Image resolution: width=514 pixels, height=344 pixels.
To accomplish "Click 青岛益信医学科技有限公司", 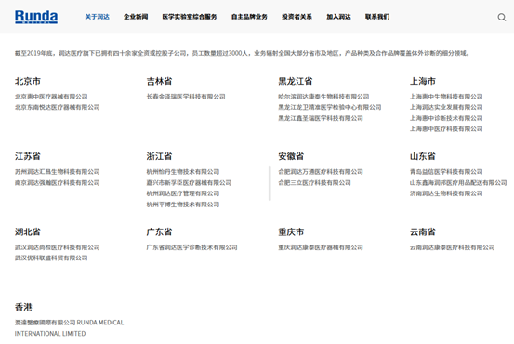I will pyautogui.click(x=446, y=172).
